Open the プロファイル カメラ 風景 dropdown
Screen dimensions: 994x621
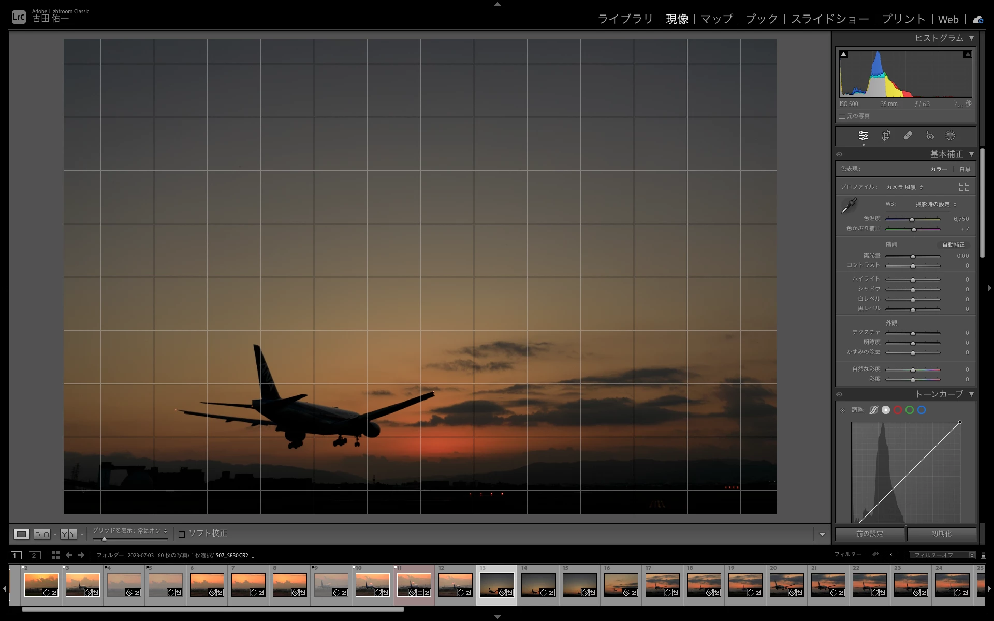904,187
